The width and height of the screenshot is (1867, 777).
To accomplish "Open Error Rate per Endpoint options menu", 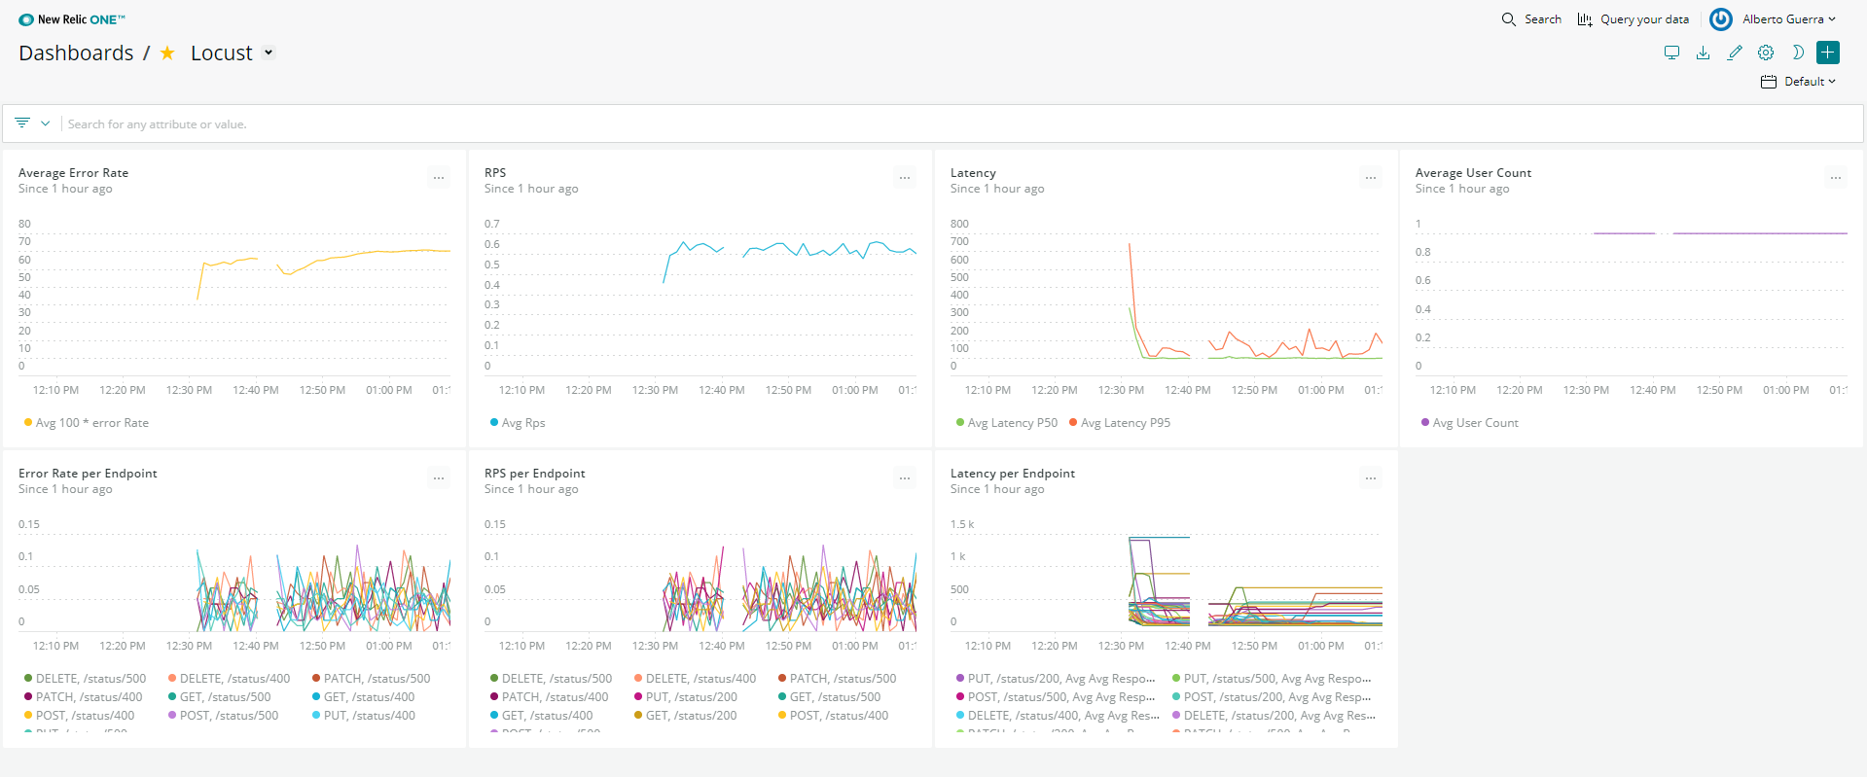I will pyautogui.click(x=439, y=478).
